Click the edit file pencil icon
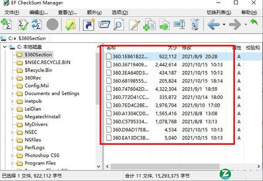The width and height of the screenshot is (263, 181). tap(134, 25)
